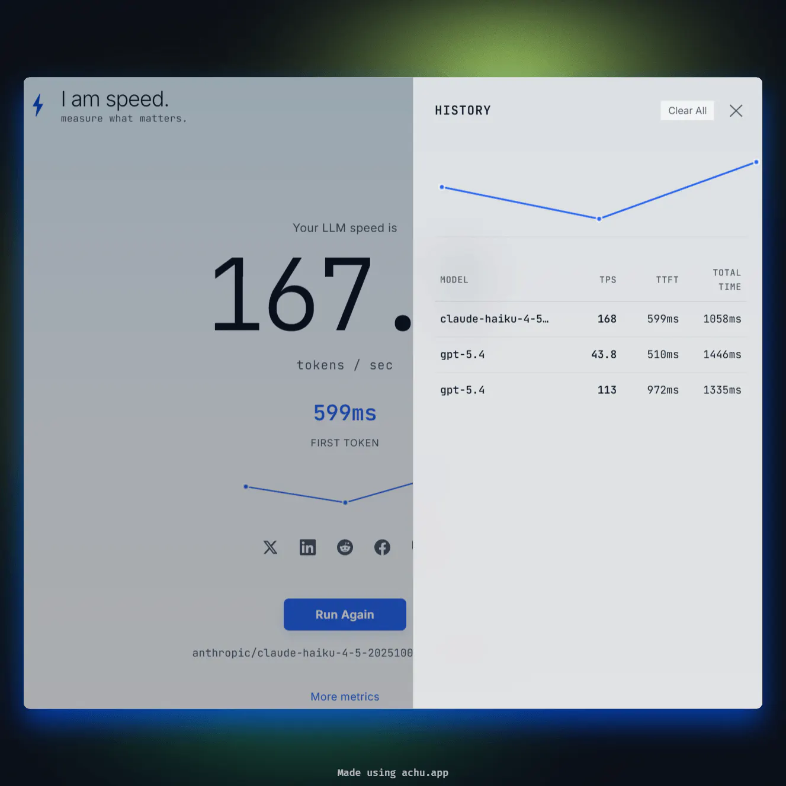This screenshot has width=786, height=786.
Task: Click the anthropic/claude-haiku model name text
Action: coord(302,653)
